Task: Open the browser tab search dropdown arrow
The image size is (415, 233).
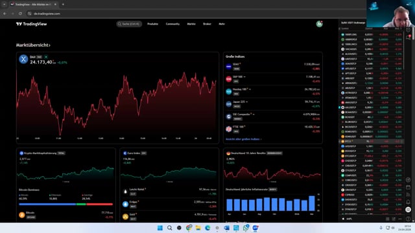Action: (x=5, y=5)
